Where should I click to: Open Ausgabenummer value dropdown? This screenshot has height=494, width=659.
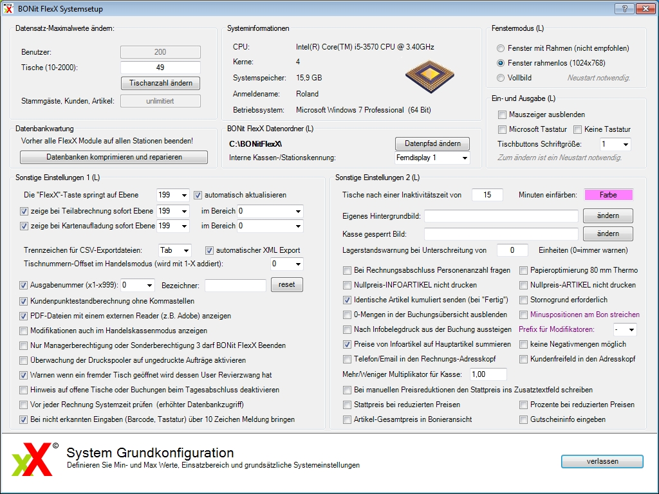point(138,285)
